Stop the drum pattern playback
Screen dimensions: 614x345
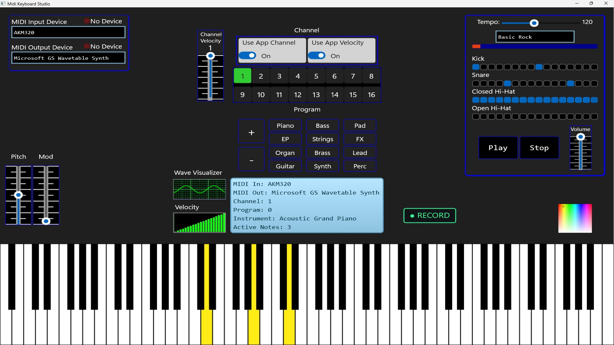click(539, 148)
